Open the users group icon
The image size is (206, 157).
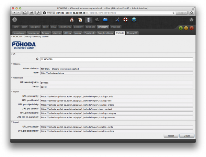tap(97, 20)
